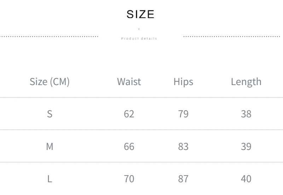The image size is (283, 195).
Task: Click the Product details caption
Action: click(x=139, y=38)
